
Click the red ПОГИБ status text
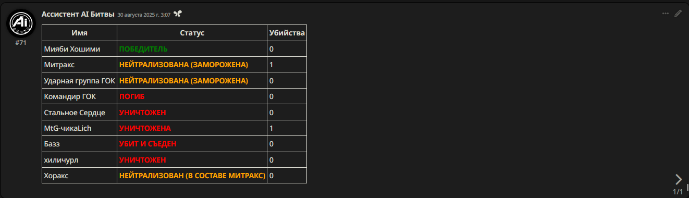pyautogui.click(x=132, y=96)
